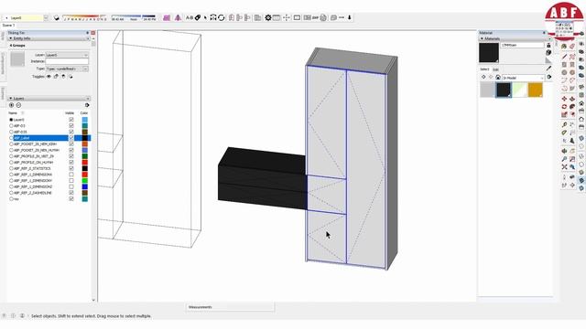Viewport: 586px width, 329px height.
Task: Open ABF settings gear icon in top toolbar
Action: click(x=268, y=17)
